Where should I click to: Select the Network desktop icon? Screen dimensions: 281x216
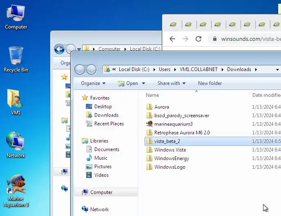click(16, 145)
